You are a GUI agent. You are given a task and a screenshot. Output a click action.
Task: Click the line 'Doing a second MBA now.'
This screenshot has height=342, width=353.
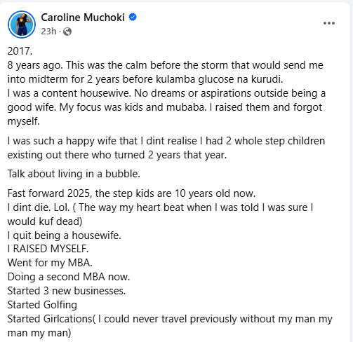[69, 277]
